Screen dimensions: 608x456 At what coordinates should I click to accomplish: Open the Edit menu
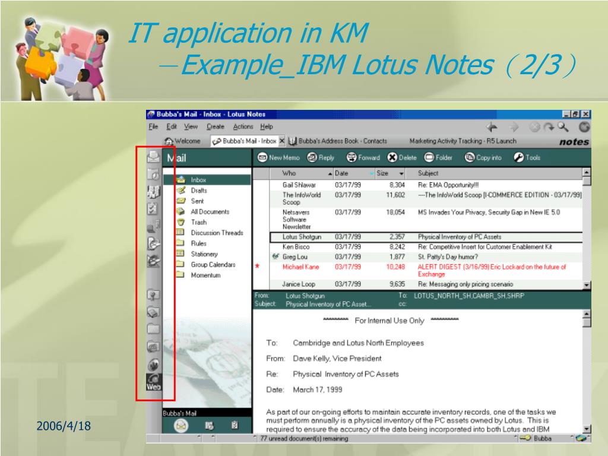[x=172, y=126]
